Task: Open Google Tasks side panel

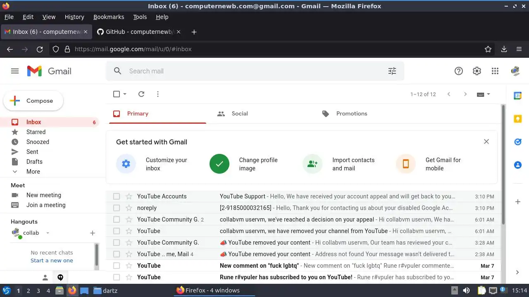Action: click(x=517, y=142)
